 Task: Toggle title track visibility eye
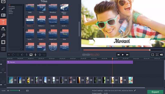click(x=1, y=64)
